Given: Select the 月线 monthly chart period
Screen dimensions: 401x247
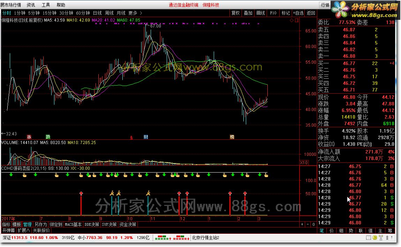Looking at the screenshot, I should (x=121, y=13).
